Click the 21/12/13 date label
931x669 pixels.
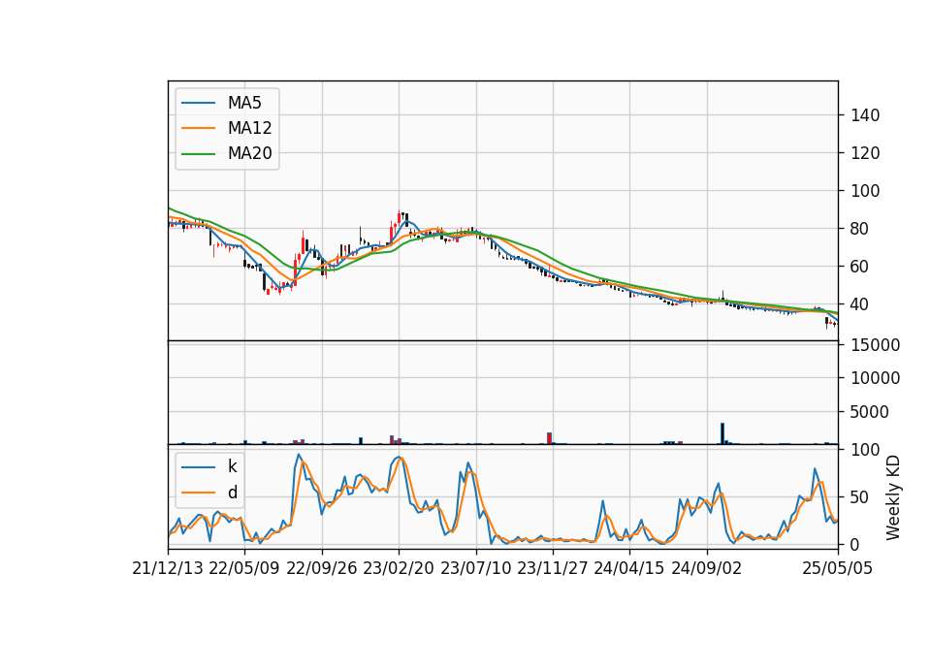tap(168, 568)
